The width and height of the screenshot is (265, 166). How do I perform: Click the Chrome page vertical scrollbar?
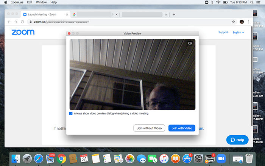click(x=251, y=76)
